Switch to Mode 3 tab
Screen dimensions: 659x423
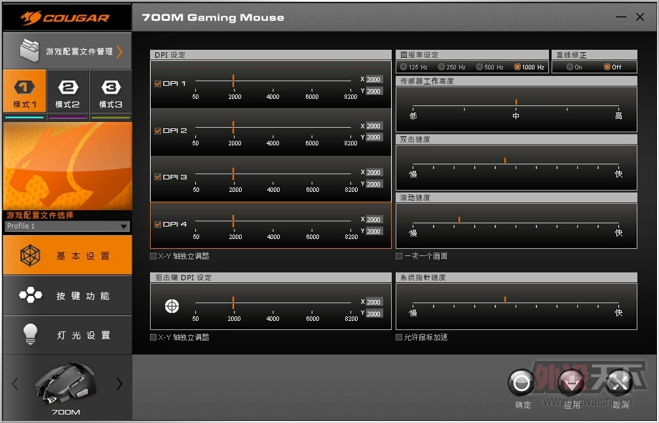111,91
